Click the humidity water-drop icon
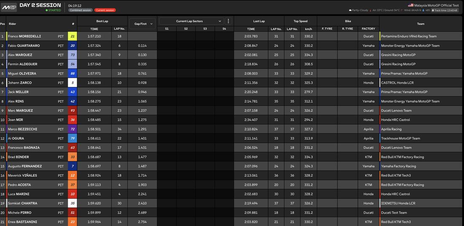Viewport: 464px width, 226px height. tap(423, 10)
